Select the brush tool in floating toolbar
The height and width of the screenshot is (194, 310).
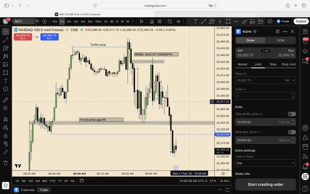pyautogui.click(x=244, y=21)
